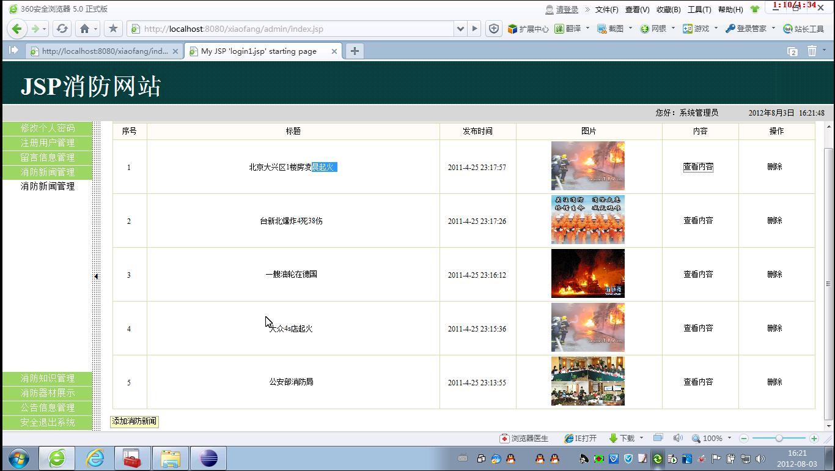Collapse sidebar with the black arrow handle
Screen dimensions: 835x471
[x=97, y=276]
